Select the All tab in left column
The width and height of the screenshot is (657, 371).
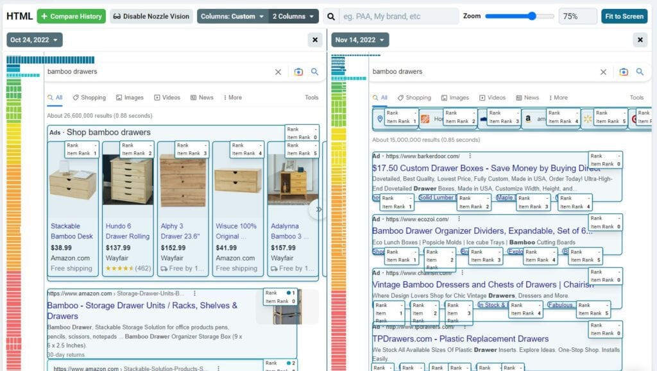pos(55,97)
